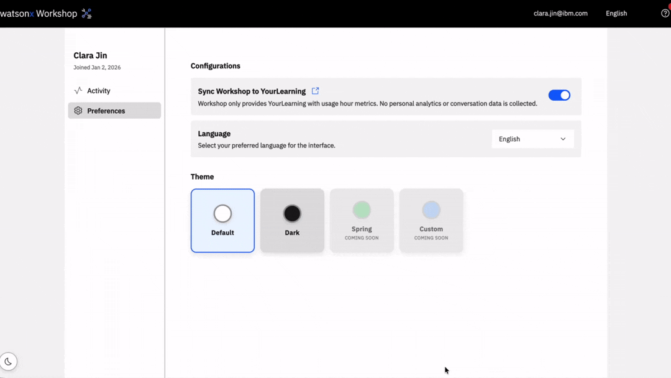The image size is (671, 378).
Task: Expand the language dropdown chevron arrow
Action: click(563, 139)
